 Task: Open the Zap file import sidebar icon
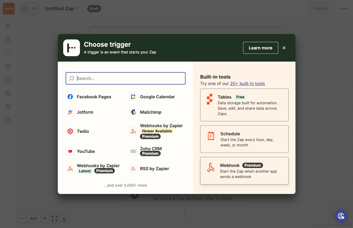click(x=8, y=39)
